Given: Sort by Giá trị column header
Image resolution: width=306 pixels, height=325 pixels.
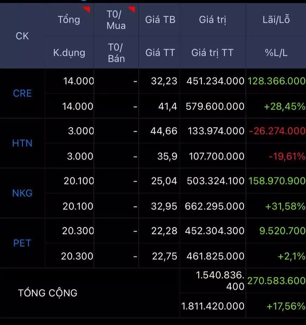Looking at the screenshot, I should pos(212,20).
